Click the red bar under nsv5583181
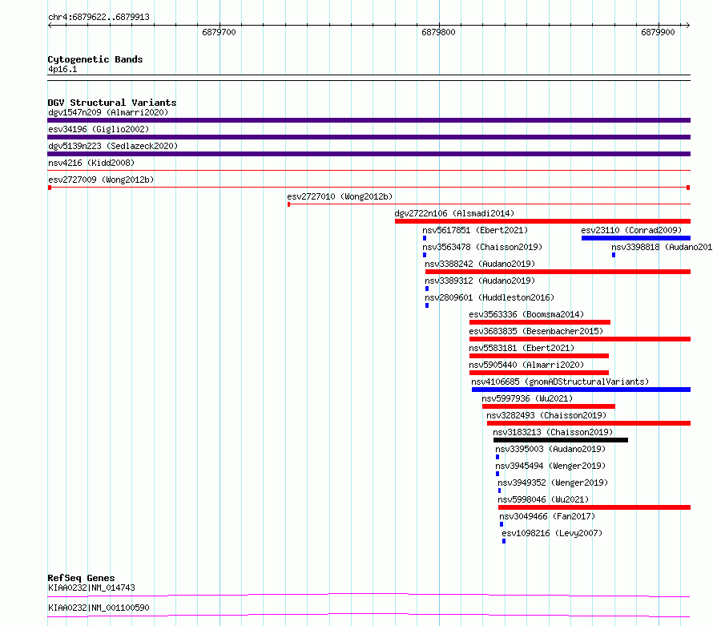Viewport: 713px width, 626px height. (x=539, y=356)
